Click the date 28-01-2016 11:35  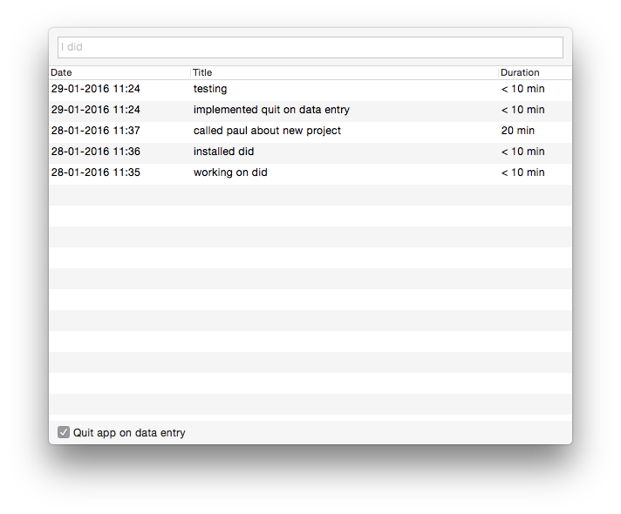coord(95,172)
